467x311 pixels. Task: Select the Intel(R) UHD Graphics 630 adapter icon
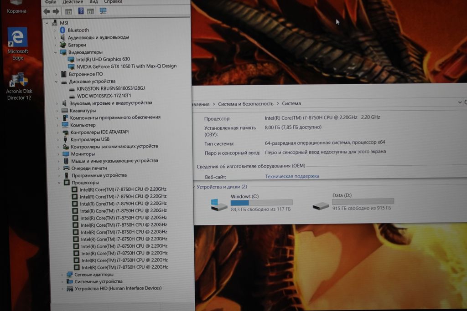click(x=71, y=59)
